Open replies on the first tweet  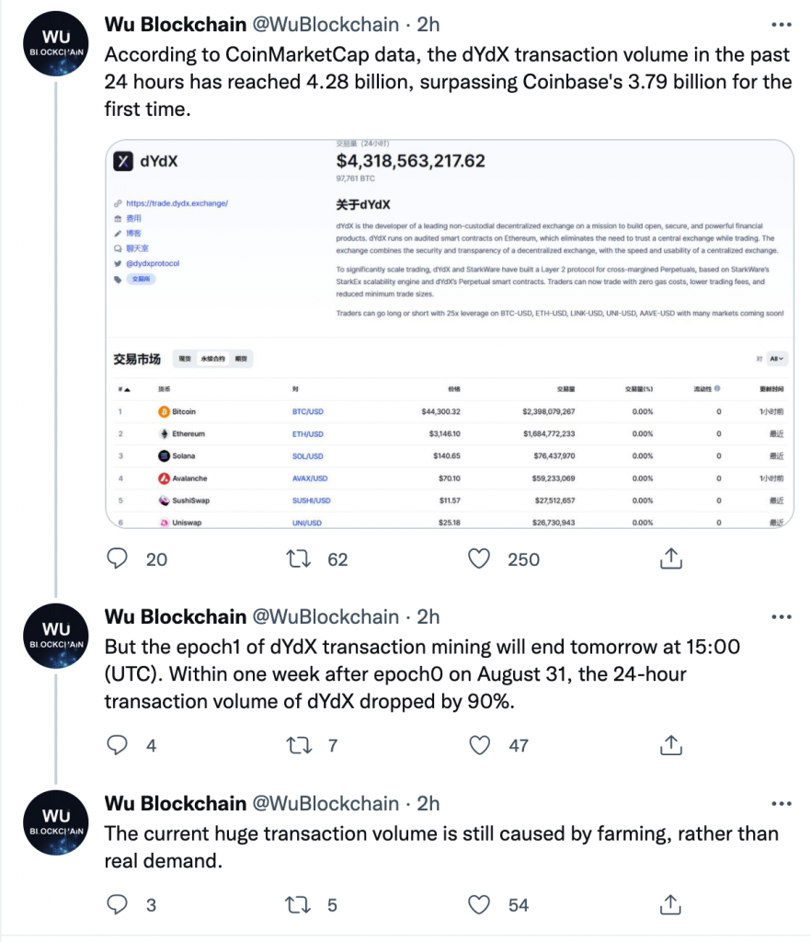click(119, 558)
